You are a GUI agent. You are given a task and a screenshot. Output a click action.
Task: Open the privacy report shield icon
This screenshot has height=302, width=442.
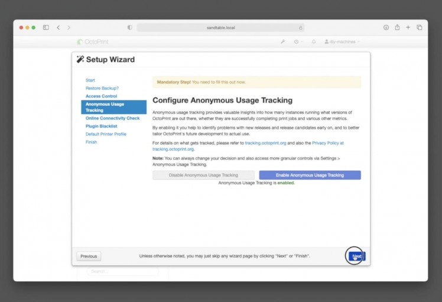click(129, 27)
